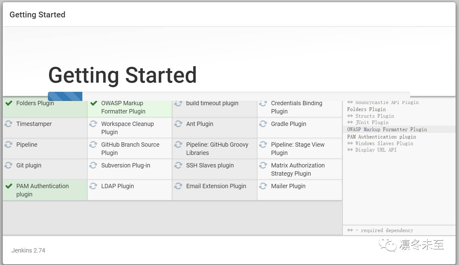Image resolution: width=459 pixels, height=265 pixels.
Task: Click the PAM Authentication plugin checkmark icon
Action: (x=9, y=186)
